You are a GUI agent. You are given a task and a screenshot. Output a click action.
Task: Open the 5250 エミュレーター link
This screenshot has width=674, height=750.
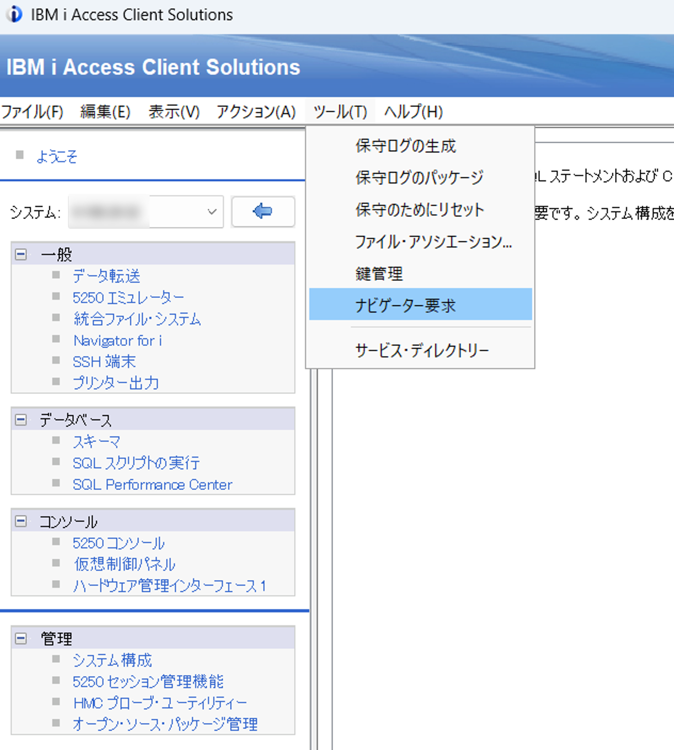coord(128,297)
